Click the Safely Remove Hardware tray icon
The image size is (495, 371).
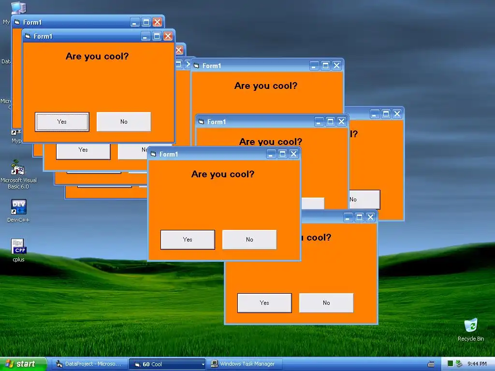(x=459, y=364)
